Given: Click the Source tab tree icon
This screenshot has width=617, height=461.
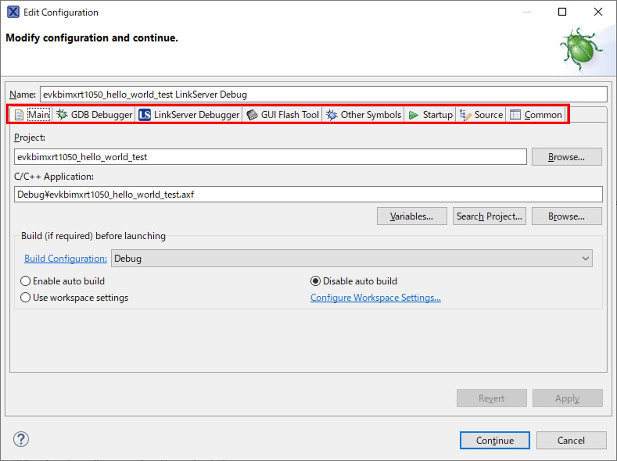Looking at the screenshot, I should coord(465,115).
